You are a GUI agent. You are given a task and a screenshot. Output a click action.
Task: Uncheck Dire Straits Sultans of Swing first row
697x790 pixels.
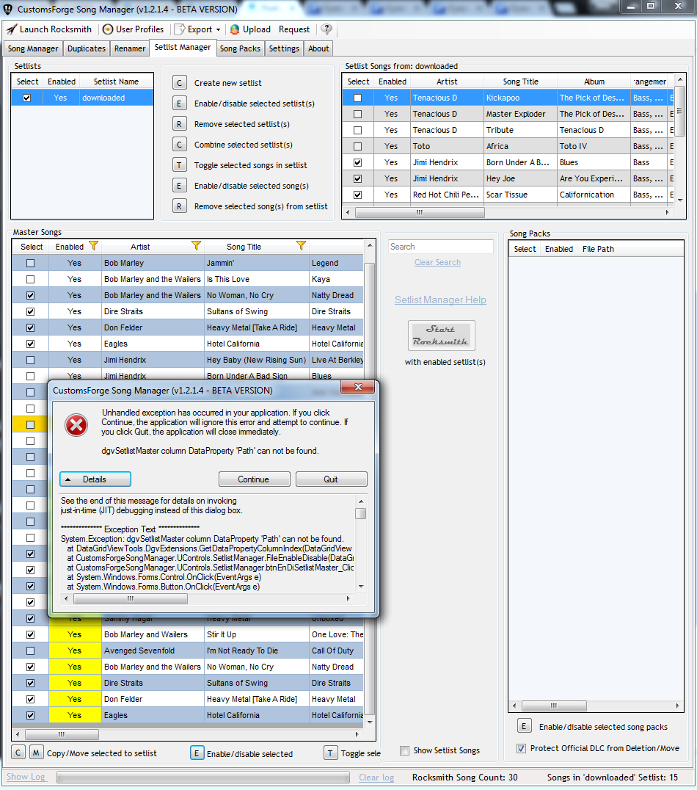(x=30, y=311)
